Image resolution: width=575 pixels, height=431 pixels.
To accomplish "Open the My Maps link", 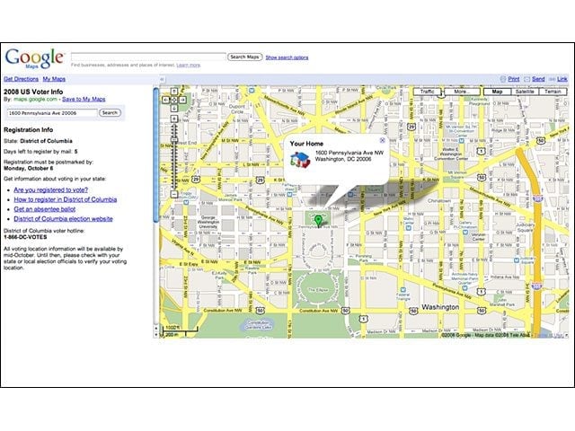I will click(x=54, y=79).
